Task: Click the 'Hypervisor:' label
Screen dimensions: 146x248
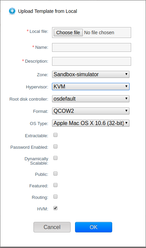Action: point(37,87)
